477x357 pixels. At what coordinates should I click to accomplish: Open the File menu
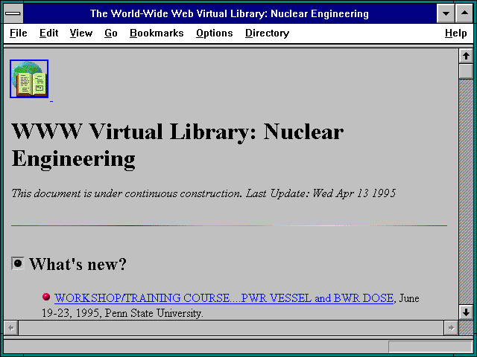18,33
